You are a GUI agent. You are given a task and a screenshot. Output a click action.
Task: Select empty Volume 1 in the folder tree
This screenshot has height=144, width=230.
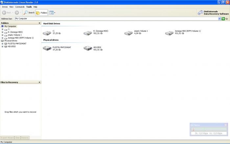coord(15,35)
